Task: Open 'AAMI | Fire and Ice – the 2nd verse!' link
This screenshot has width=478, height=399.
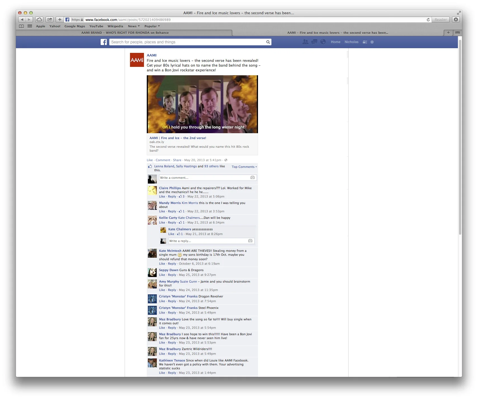Action: click(x=178, y=138)
